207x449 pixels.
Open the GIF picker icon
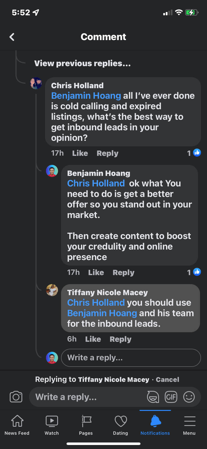coord(171,397)
